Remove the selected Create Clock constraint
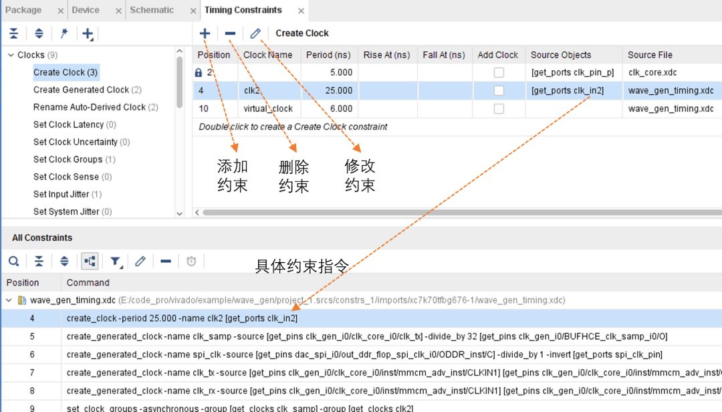Screen dimensions: 722x412 click(x=230, y=33)
